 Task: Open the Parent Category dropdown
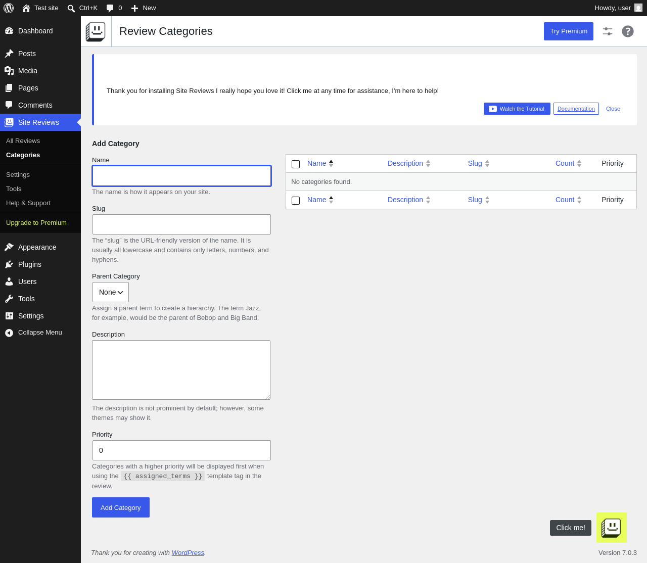pos(111,292)
